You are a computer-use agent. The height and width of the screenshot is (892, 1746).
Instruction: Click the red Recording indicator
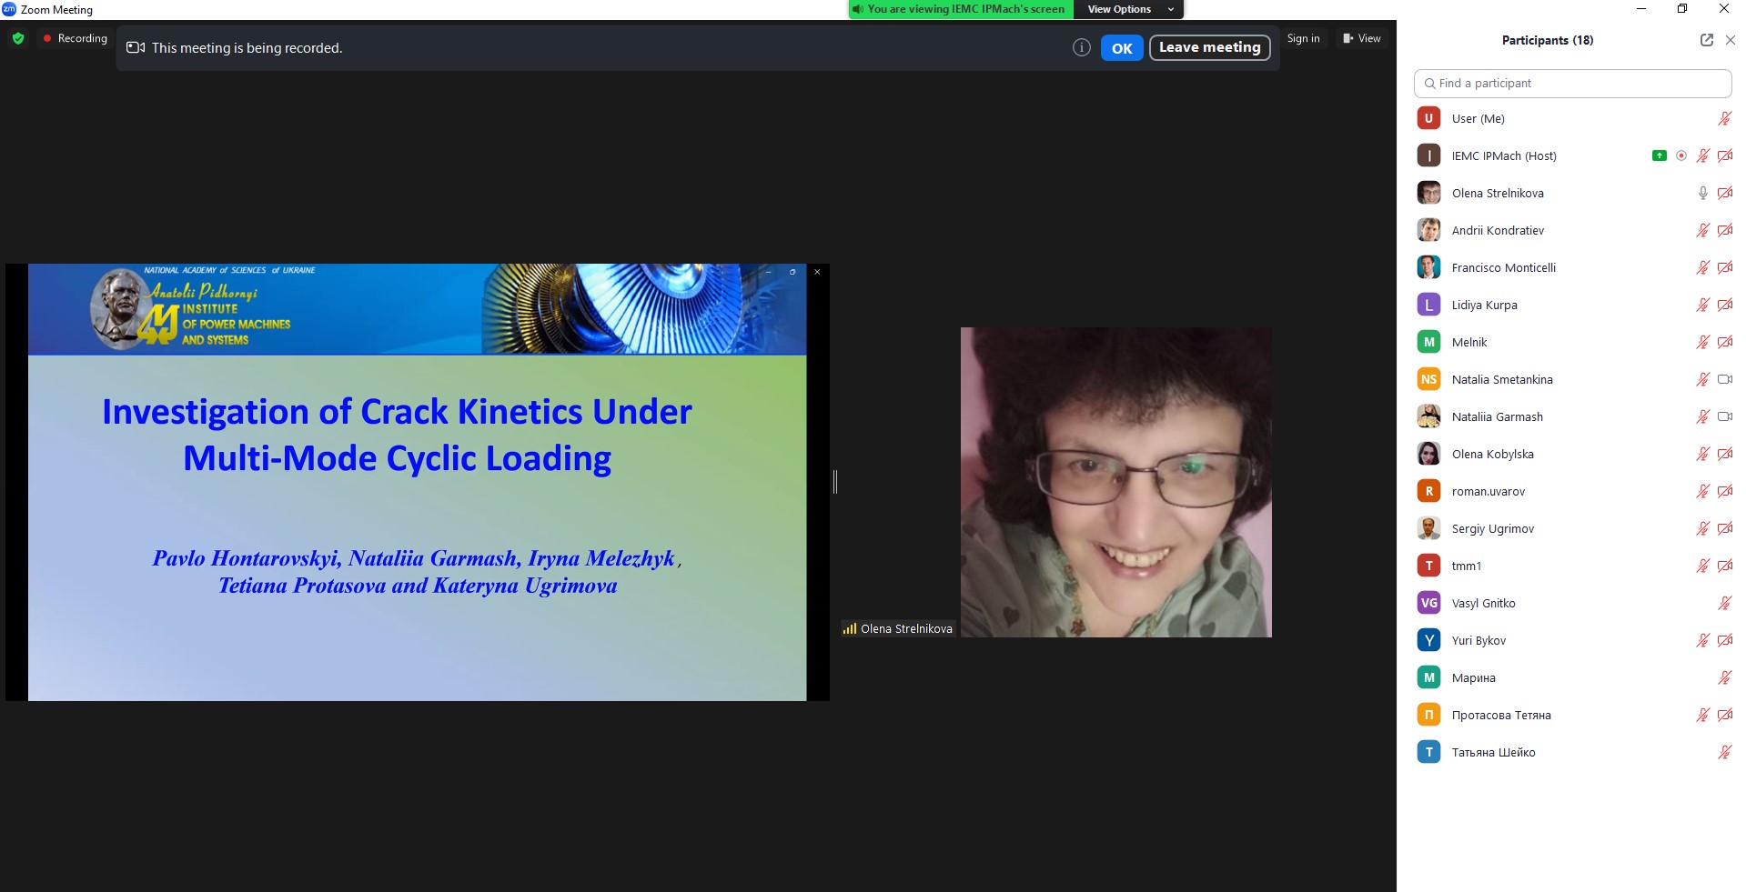coord(75,38)
